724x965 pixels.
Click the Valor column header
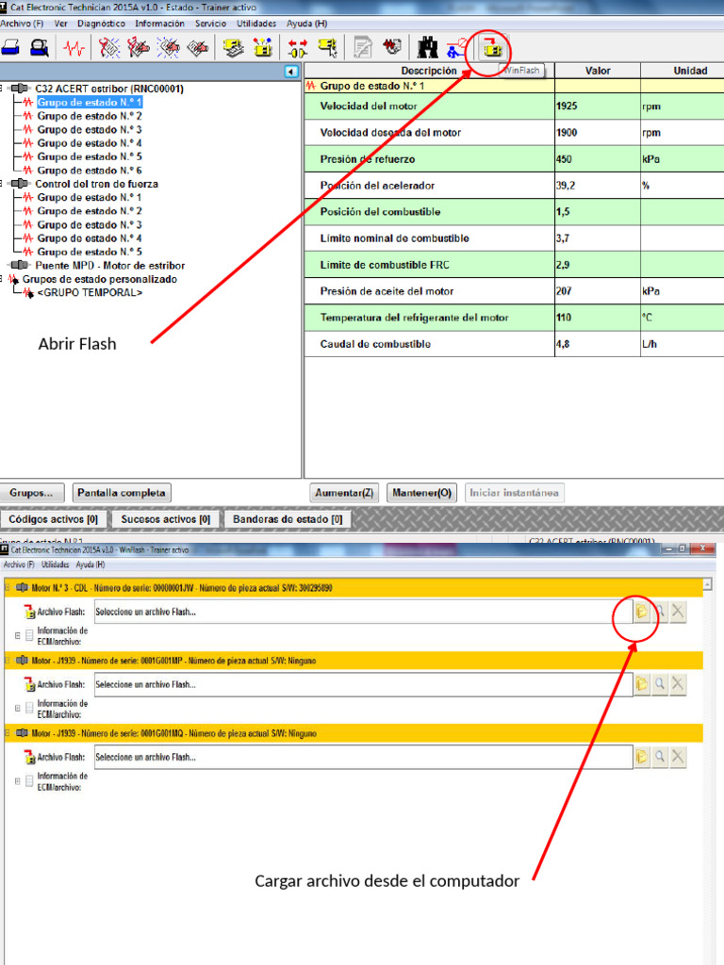598,70
